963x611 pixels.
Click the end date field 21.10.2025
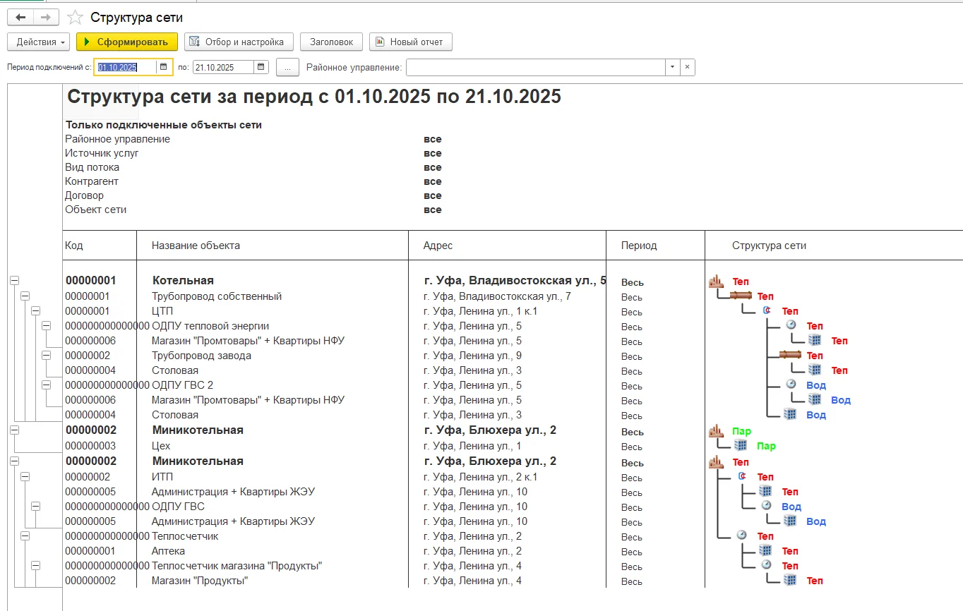point(223,67)
